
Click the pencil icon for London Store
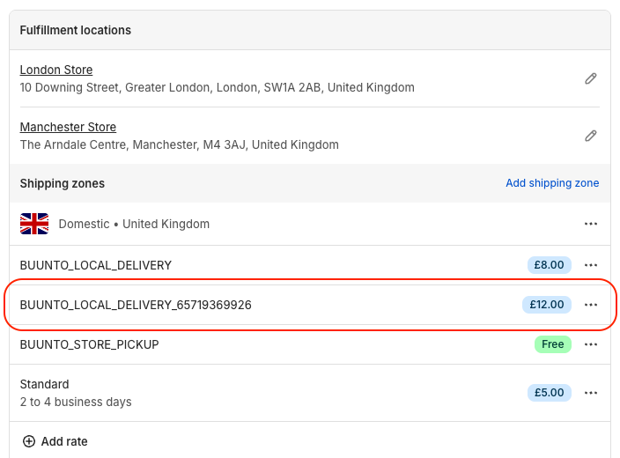[591, 78]
